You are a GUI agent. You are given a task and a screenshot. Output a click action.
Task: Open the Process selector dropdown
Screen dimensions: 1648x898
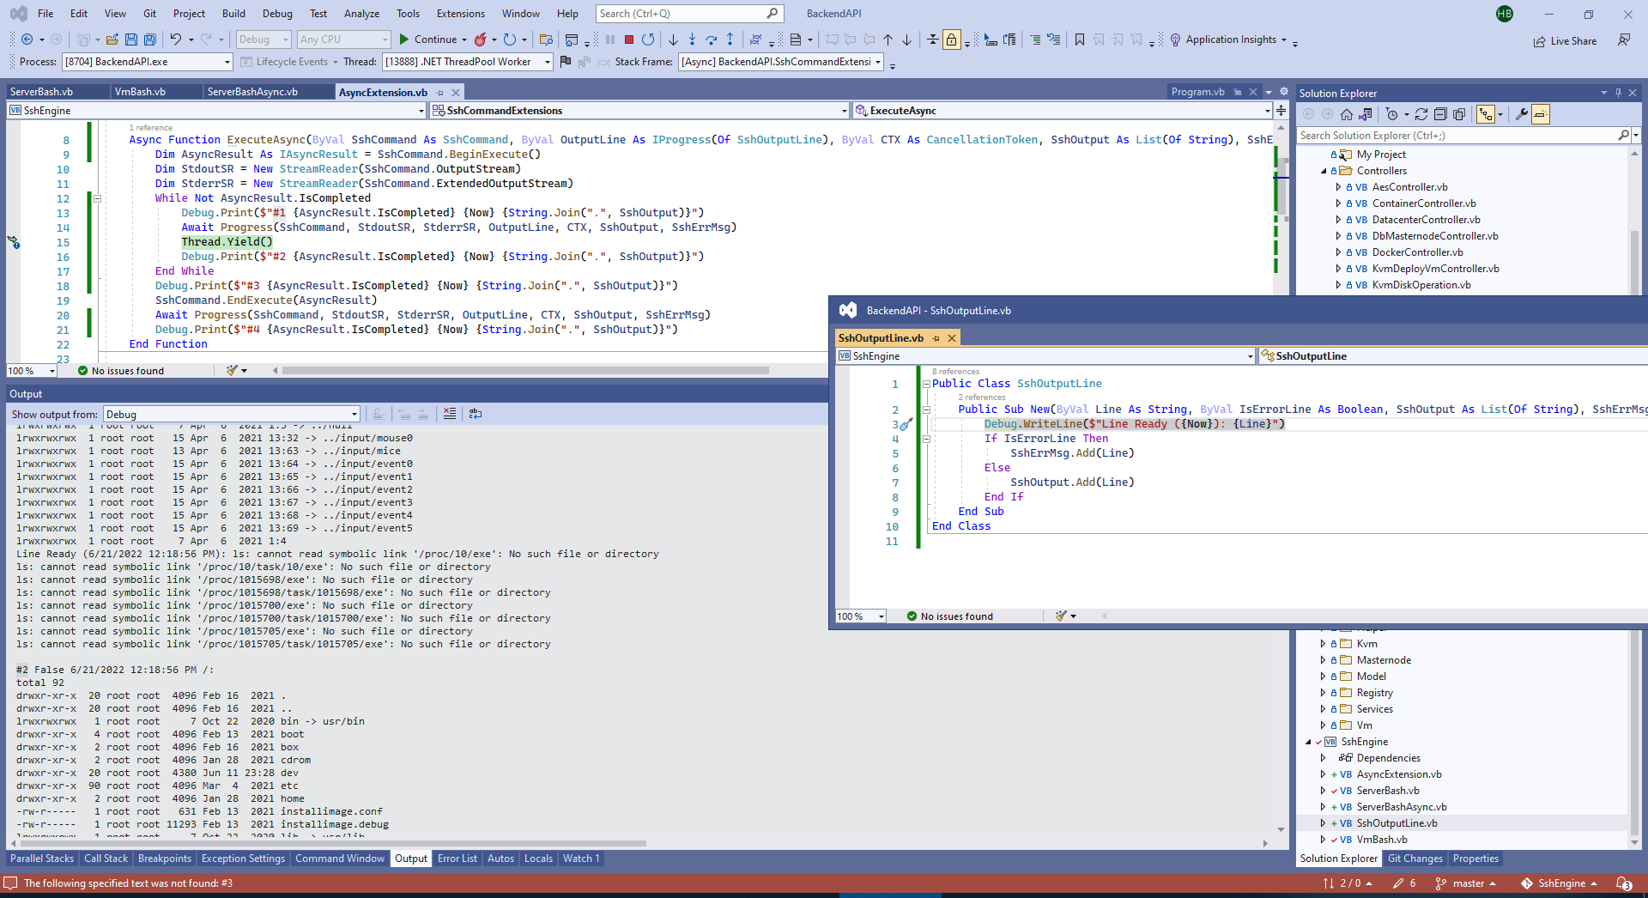point(227,62)
